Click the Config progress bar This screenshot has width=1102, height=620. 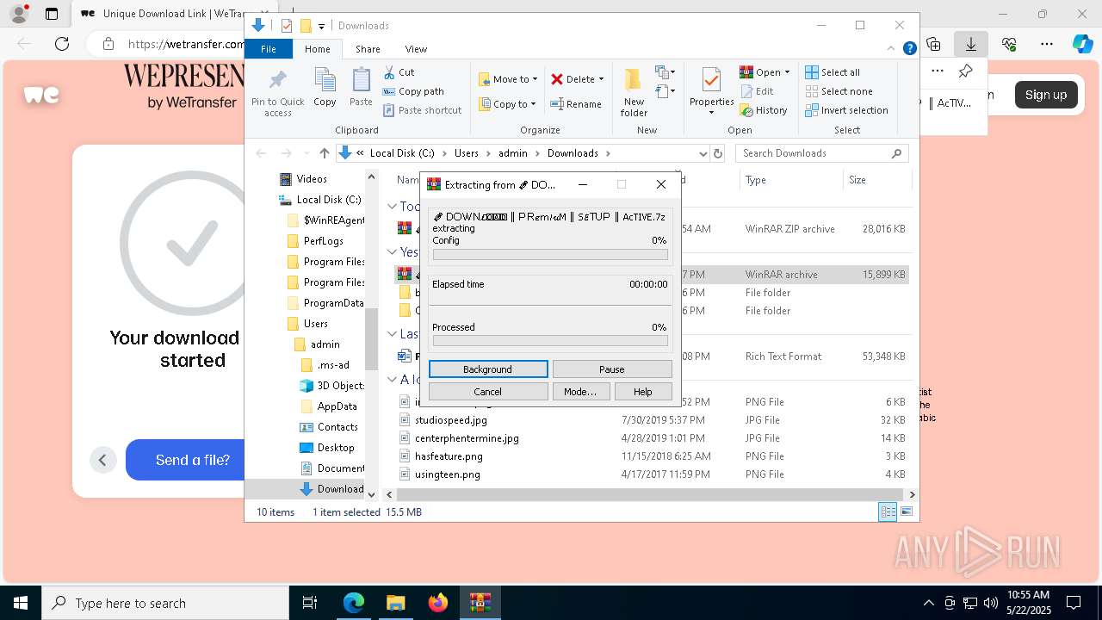click(550, 254)
